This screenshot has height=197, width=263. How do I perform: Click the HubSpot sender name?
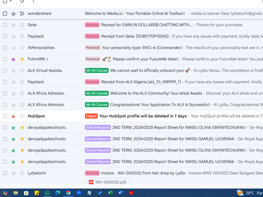(x=36, y=116)
